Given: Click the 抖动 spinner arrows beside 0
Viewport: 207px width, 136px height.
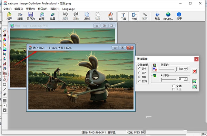Looking at the screenshot, I should (x=186, y=79).
